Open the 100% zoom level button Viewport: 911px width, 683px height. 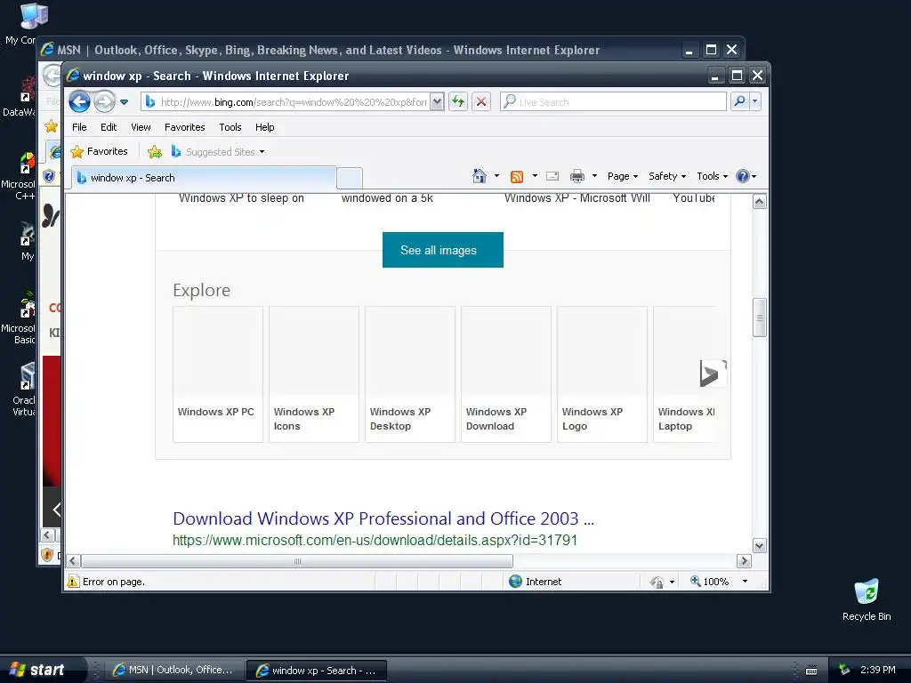point(710,582)
